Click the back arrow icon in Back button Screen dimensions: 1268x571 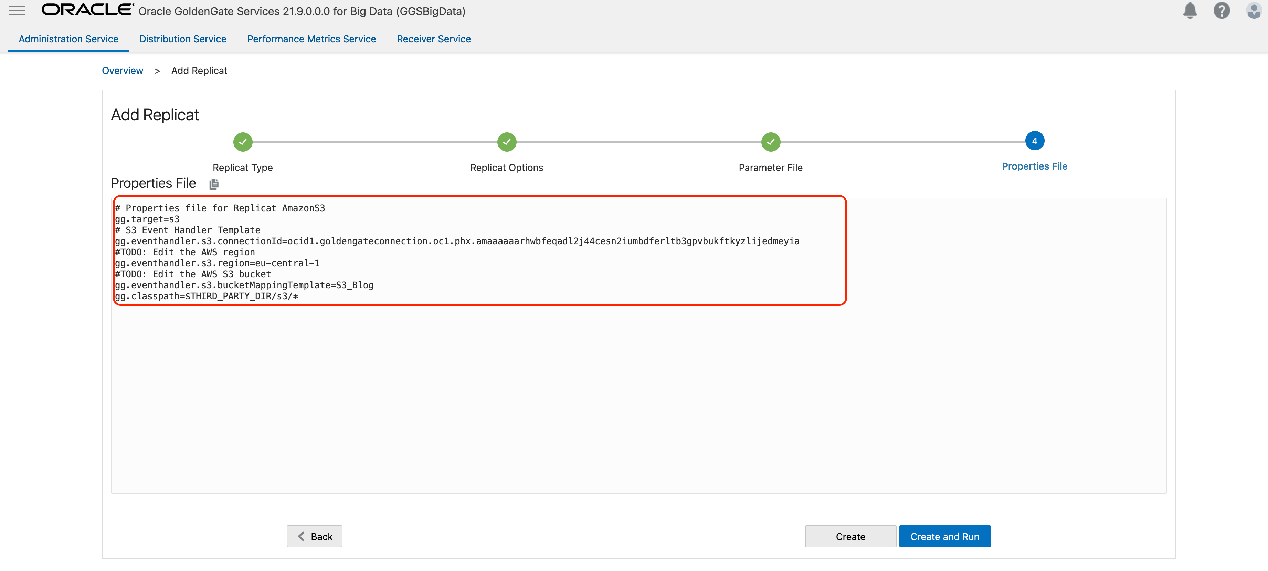(x=302, y=536)
